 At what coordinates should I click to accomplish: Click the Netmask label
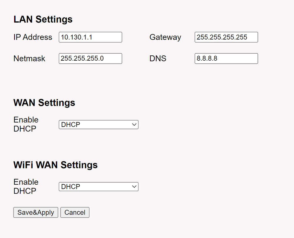(29, 59)
